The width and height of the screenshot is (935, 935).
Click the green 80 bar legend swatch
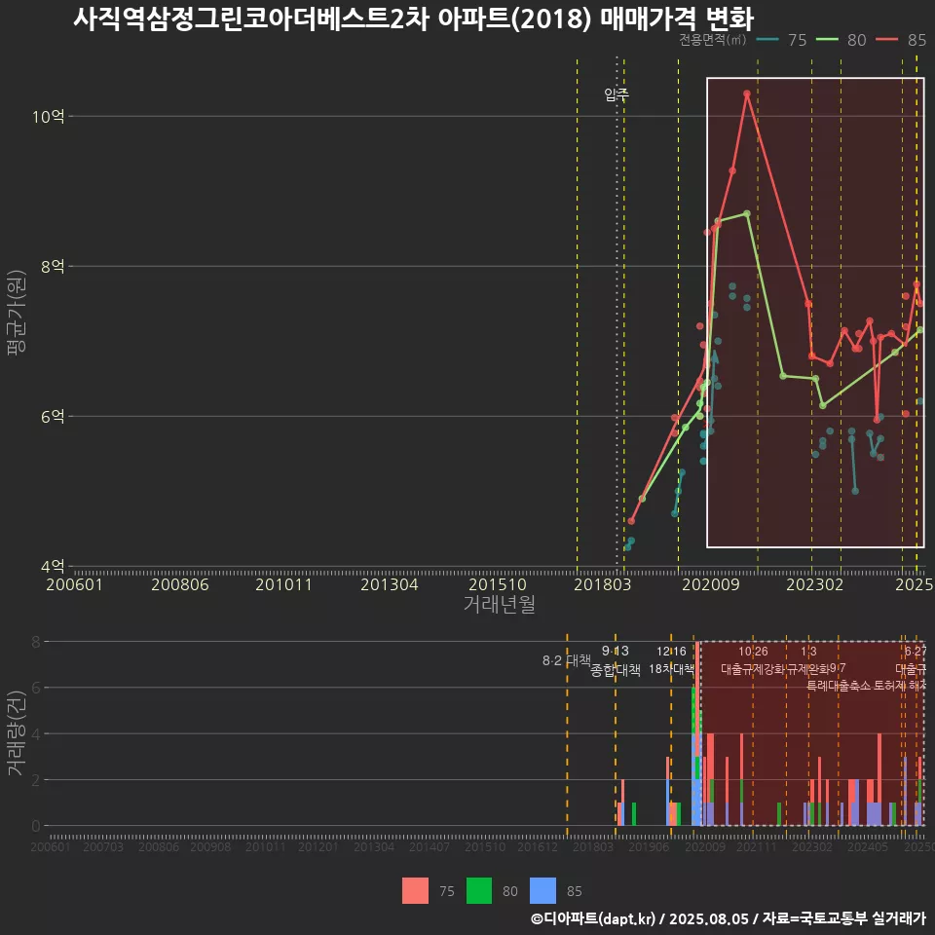coord(479,891)
